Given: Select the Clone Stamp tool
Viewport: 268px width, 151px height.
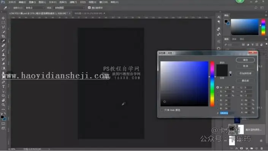Looking at the screenshot, I should (3, 55).
